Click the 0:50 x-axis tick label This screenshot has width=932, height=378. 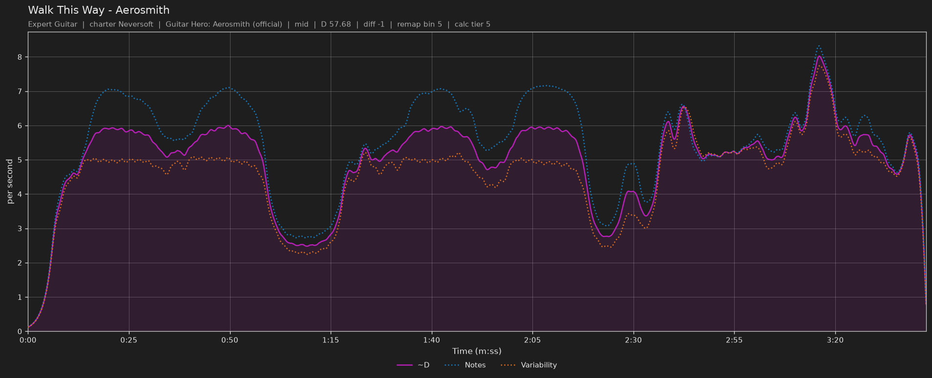click(x=230, y=340)
